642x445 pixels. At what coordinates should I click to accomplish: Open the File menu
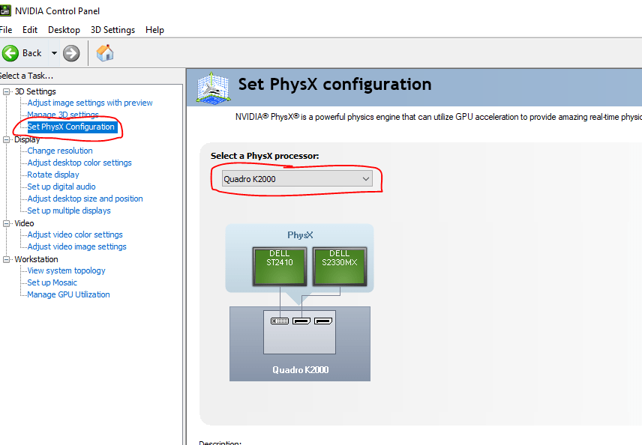(6, 30)
